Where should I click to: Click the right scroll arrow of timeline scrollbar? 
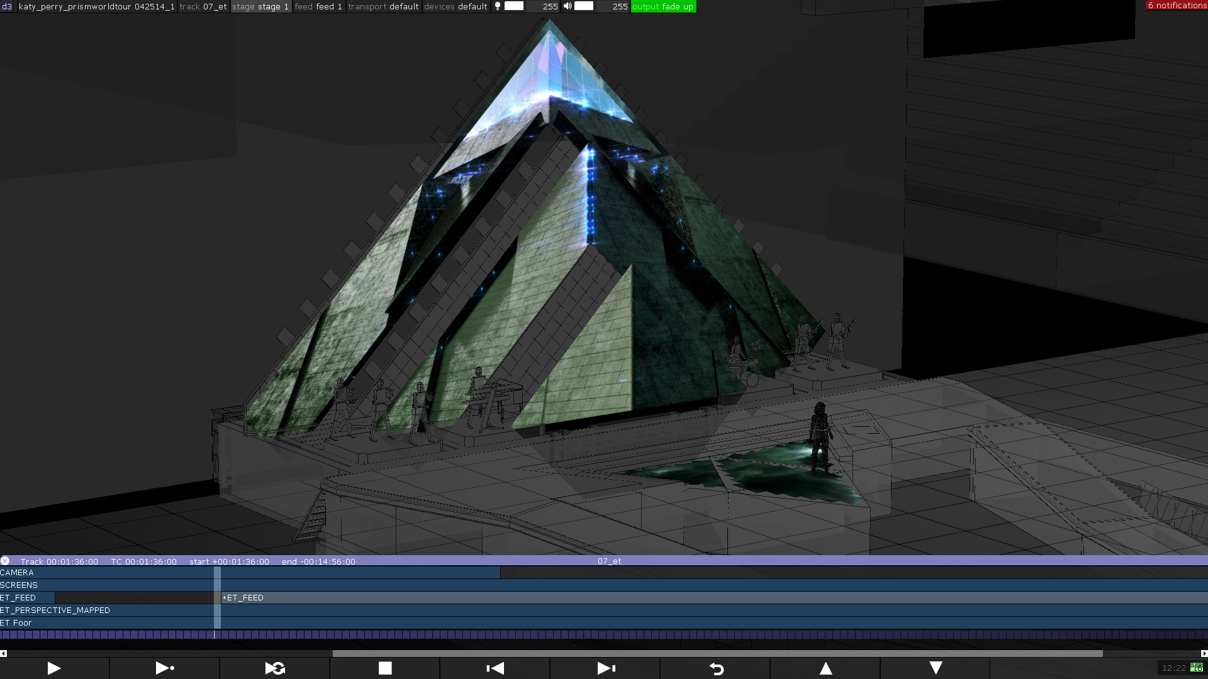(1204, 654)
